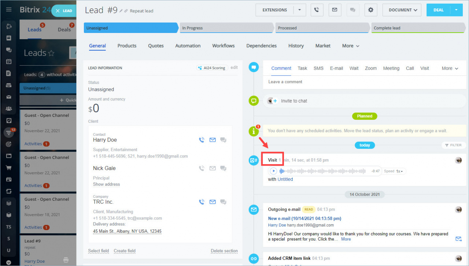Viewport: 469px width, 266px height.
Task: Expand the More tab dropdown under lead stages
Action: pyautogui.click(x=351, y=46)
